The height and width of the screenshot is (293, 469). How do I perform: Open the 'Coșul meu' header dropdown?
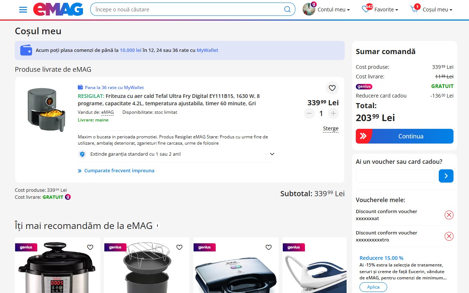click(437, 10)
